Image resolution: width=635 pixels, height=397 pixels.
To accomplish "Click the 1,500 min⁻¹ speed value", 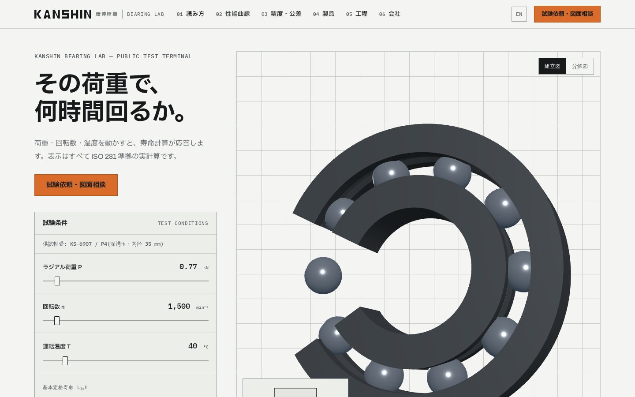I will (x=188, y=307).
